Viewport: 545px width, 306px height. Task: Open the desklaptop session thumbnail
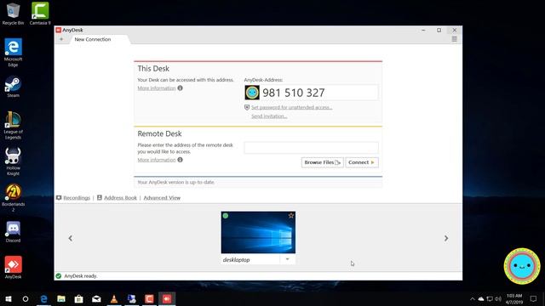pyautogui.click(x=258, y=232)
